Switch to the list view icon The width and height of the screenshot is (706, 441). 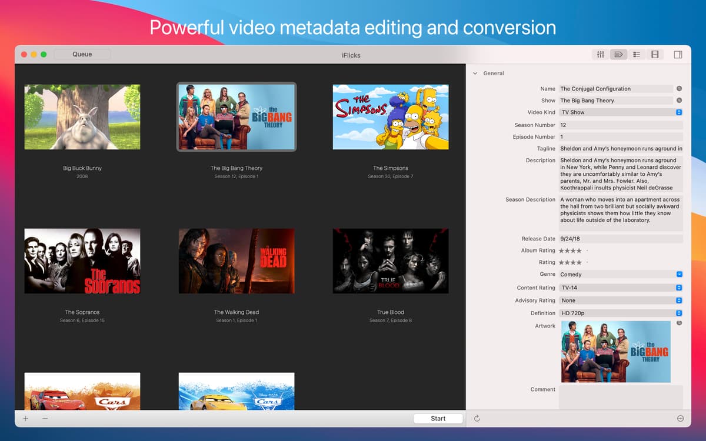637,54
